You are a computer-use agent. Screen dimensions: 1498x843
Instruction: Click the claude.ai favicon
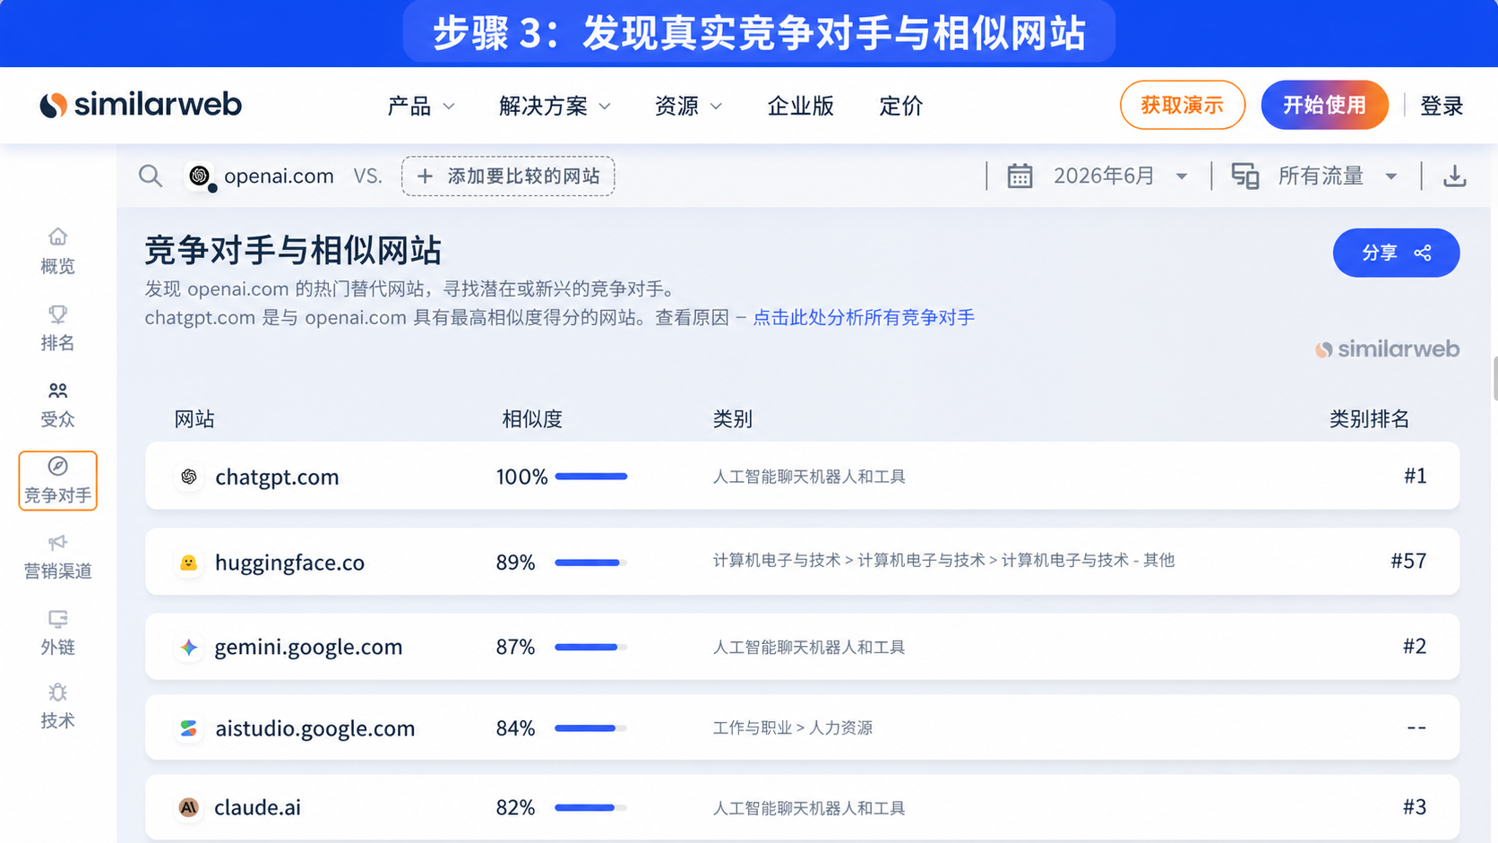[189, 807]
